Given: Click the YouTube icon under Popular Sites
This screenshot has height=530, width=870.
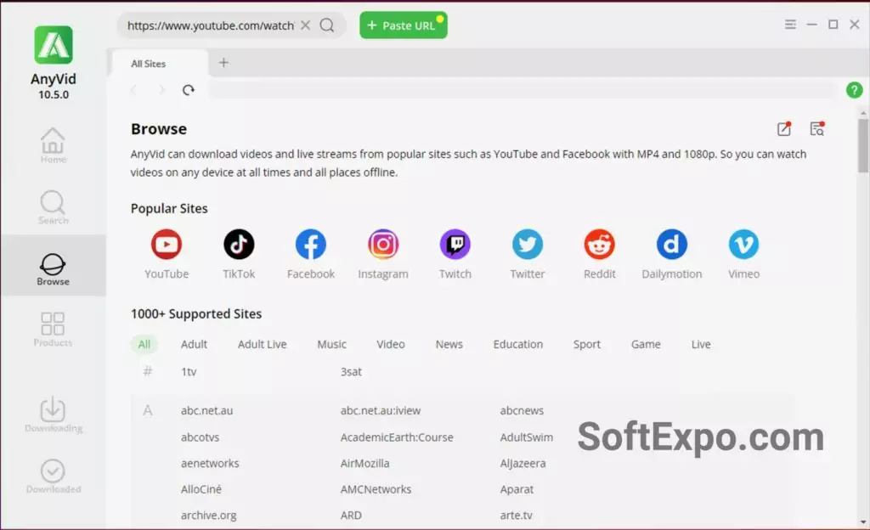Looking at the screenshot, I should [166, 244].
